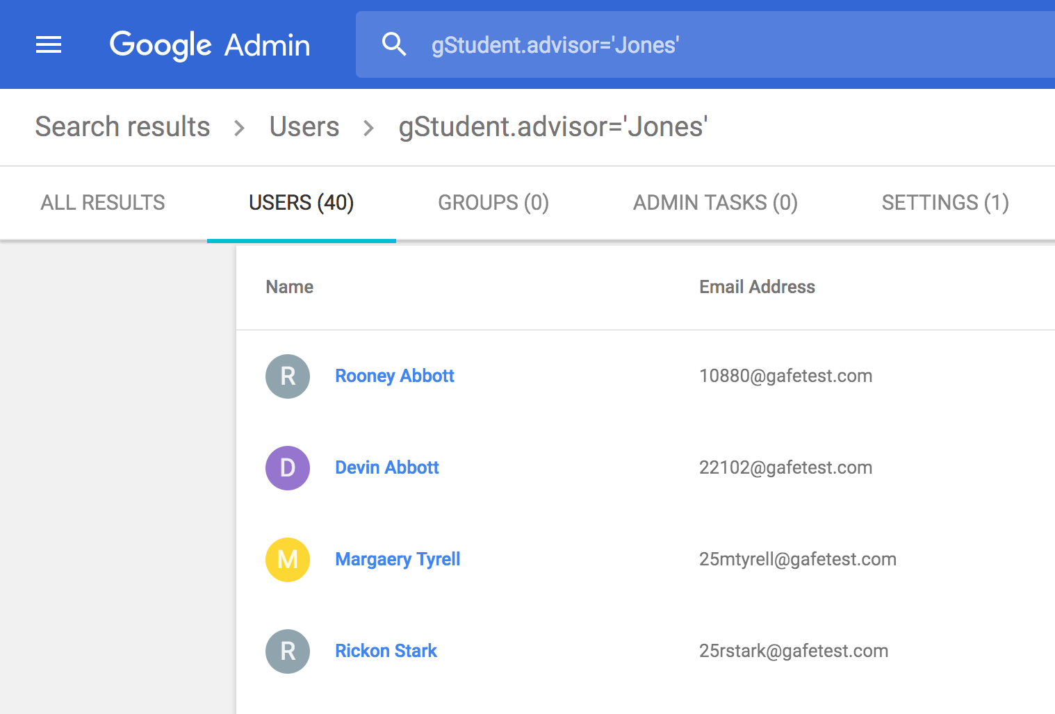Click Rooney Abbott's gray R avatar
The height and width of the screenshot is (714, 1055).
pyautogui.click(x=288, y=376)
